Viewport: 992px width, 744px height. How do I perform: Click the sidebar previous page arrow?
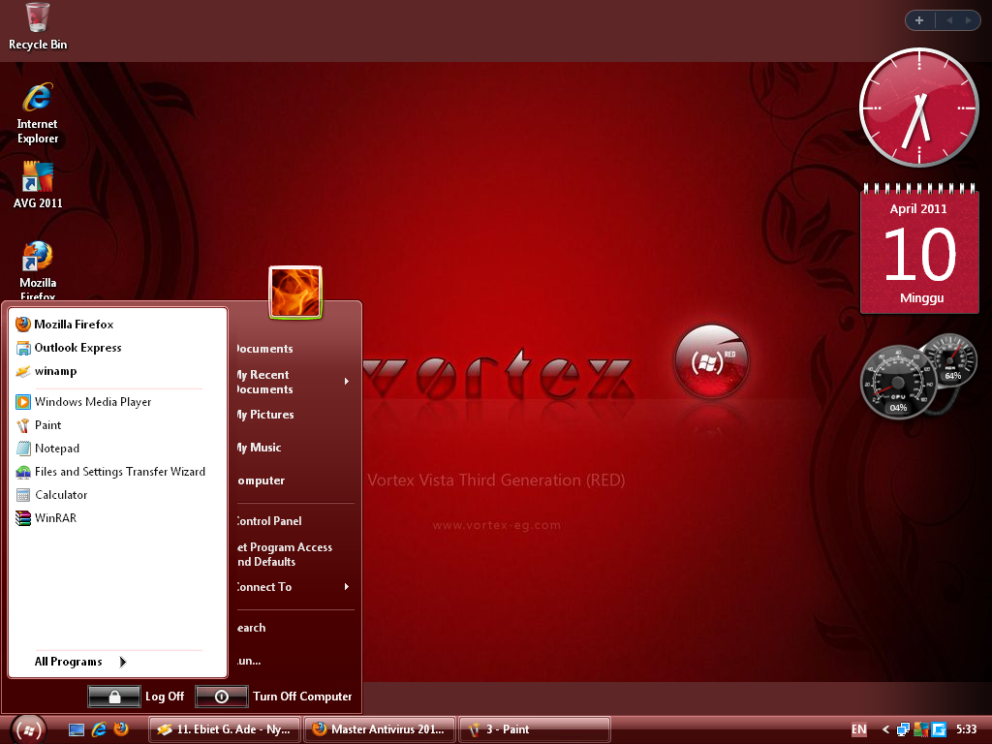tap(949, 20)
